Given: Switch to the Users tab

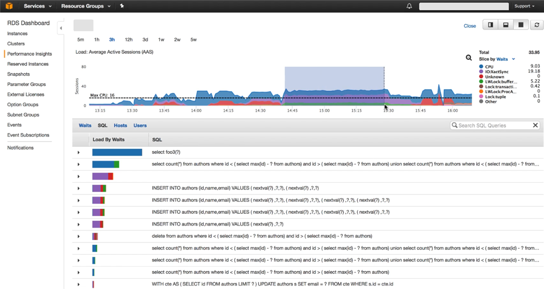Looking at the screenshot, I should point(140,125).
